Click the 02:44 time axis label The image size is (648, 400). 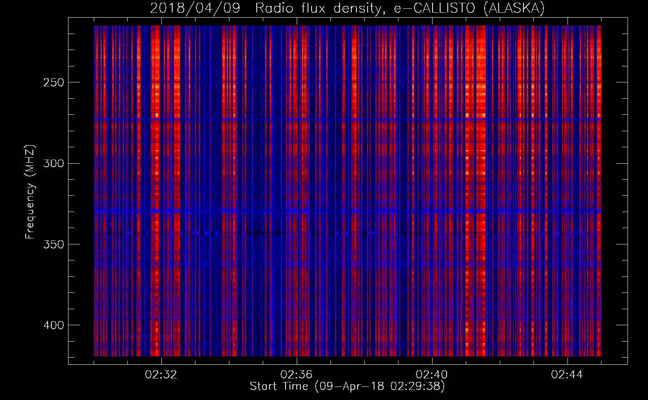click(567, 375)
